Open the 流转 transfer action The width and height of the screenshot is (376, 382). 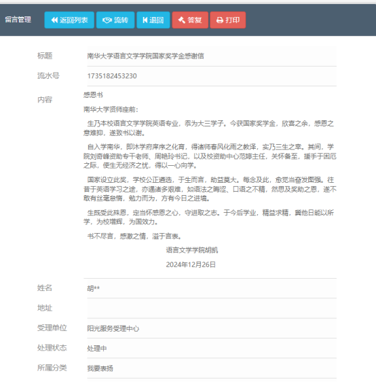(x=115, y=20)
